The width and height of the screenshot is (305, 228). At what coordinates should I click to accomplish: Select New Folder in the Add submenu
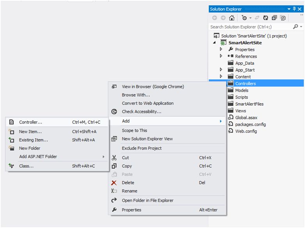[x=30, y=148]
